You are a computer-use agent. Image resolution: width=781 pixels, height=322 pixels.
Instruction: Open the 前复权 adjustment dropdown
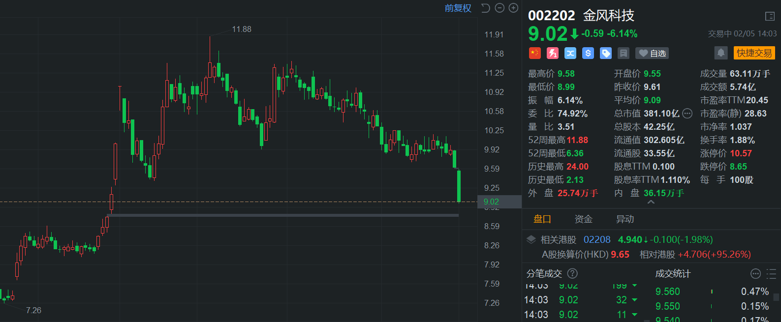(458, 8)
